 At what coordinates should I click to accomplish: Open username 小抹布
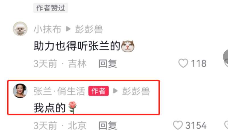click(x=47, y=29)
